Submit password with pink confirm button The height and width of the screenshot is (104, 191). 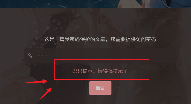pyautogui.click(x=100, y=88)
